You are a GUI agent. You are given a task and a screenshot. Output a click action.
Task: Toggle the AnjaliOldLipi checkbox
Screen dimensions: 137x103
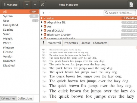pyautogui.click(x=45, y=30)
